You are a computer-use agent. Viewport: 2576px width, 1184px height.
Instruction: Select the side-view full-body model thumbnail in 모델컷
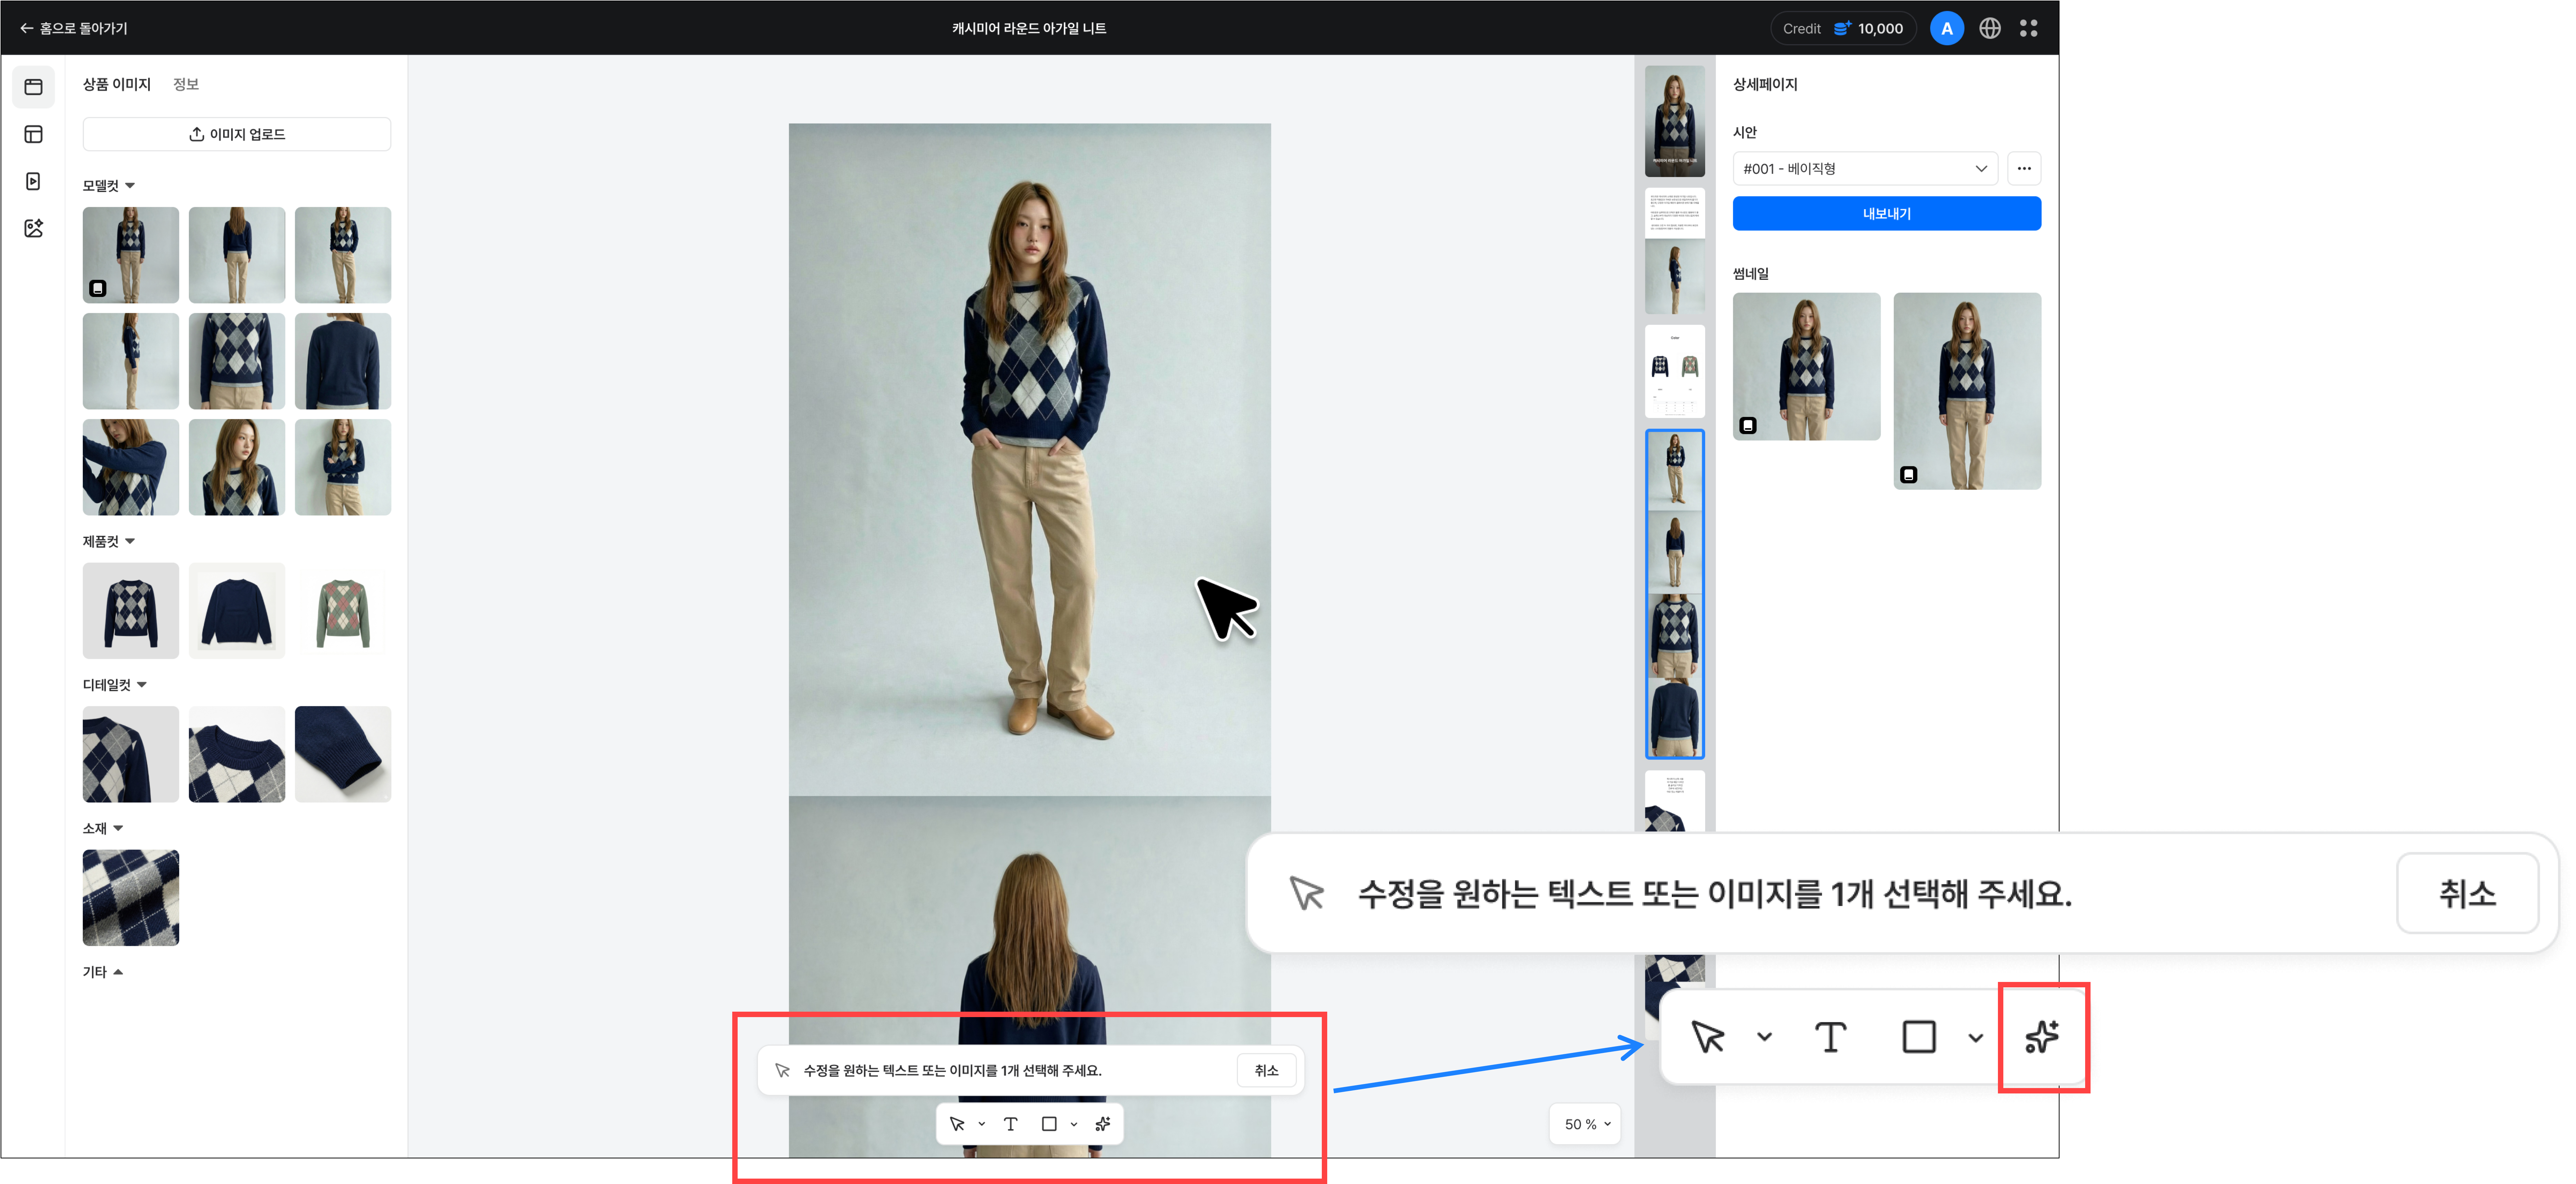click(131, 361)
